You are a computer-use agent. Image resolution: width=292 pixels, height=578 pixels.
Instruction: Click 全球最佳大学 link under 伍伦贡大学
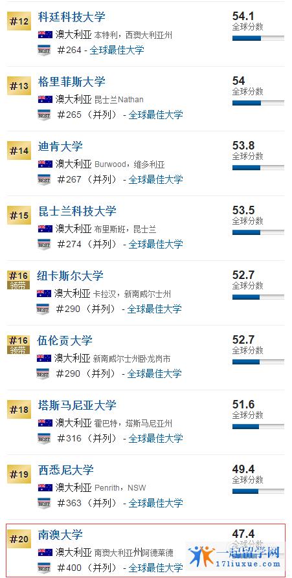pyautogui.click(x=155, y=373)
